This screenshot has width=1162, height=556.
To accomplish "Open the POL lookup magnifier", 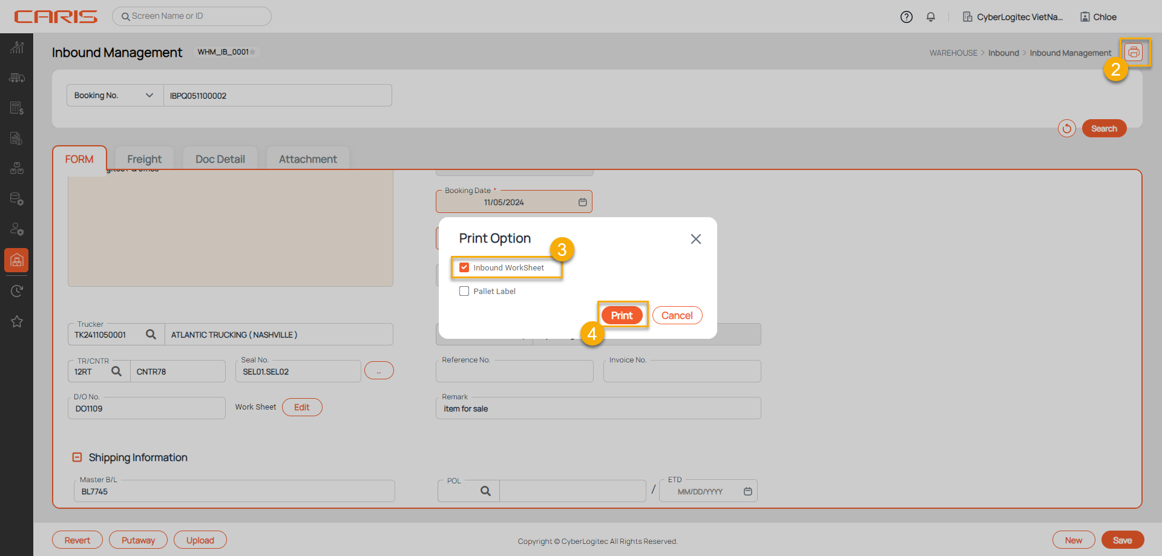I will point(485,491).
